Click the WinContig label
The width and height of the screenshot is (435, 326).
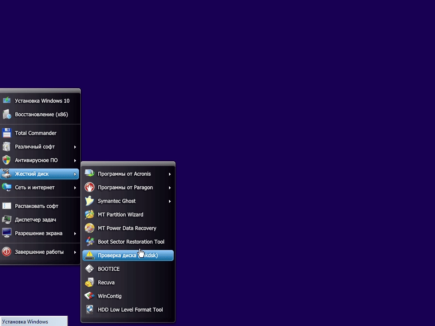(110, 296)
